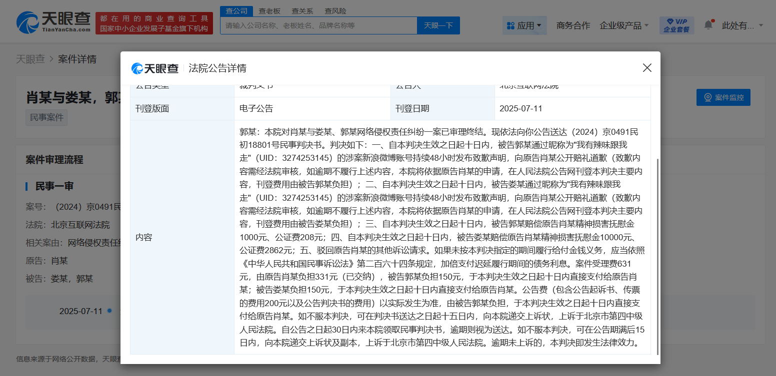Select the 查关系 tab
Image resolution: width=776 pixels, height=376 pixels.
tap(302, 11)
